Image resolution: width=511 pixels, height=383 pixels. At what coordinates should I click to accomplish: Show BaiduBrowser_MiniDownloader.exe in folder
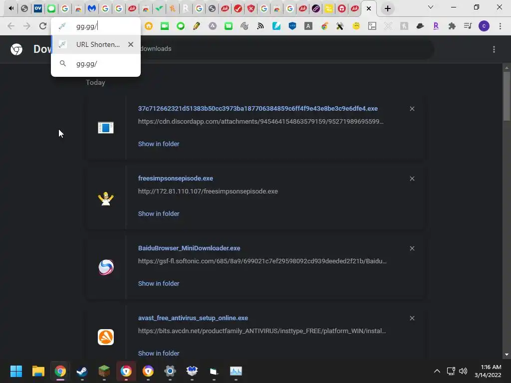(x=159, y=283)
